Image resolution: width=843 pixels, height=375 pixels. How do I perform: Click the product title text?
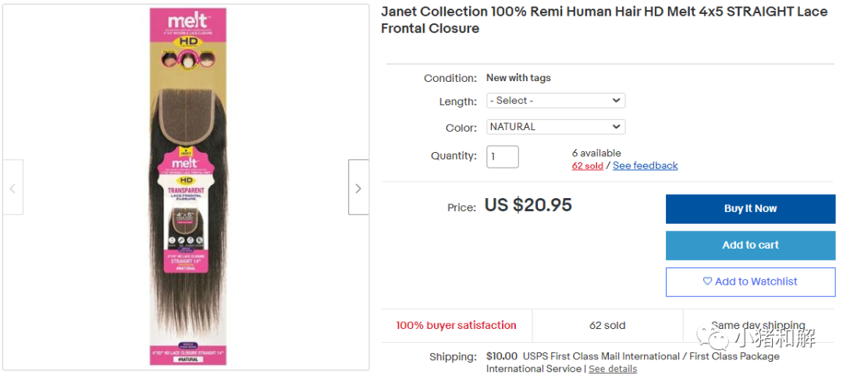604,19
